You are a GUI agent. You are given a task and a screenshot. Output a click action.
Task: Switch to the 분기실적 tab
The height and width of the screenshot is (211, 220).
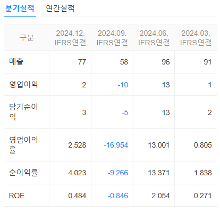(20, 9)
